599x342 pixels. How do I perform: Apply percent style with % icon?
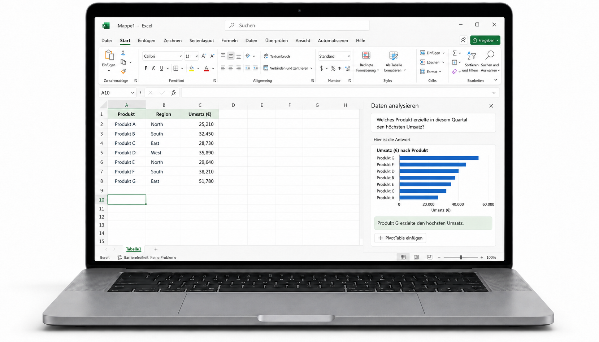333,68
